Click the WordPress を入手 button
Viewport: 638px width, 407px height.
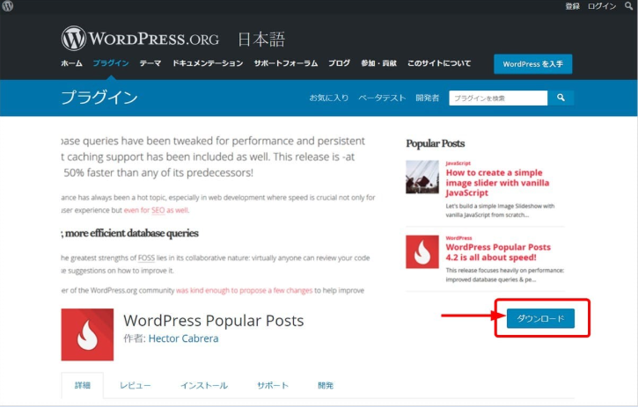click(x=533, y=64)
